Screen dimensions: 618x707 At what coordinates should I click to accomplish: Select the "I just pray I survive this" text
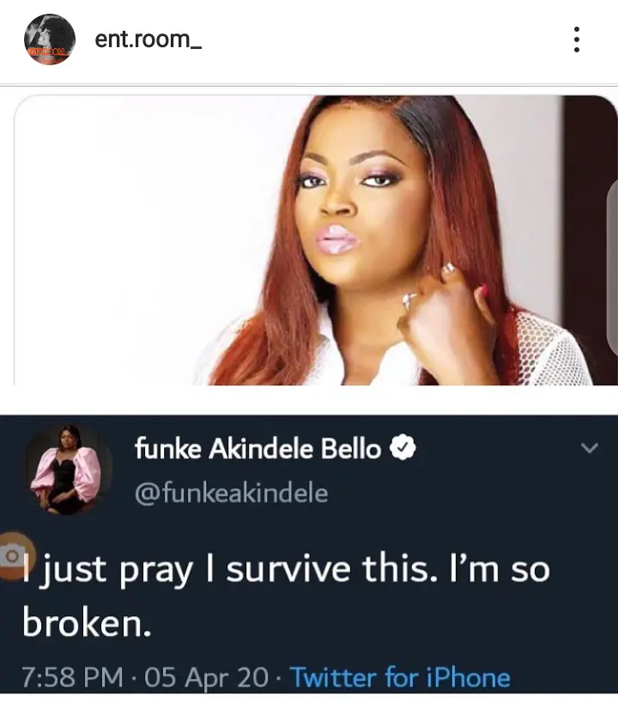(188, 570)
